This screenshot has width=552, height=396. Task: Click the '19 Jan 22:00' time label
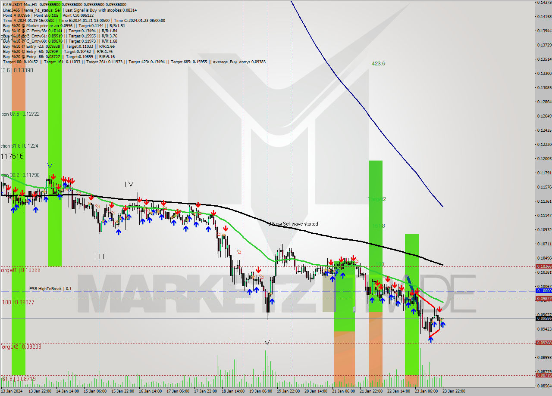[x=288, y=391]
